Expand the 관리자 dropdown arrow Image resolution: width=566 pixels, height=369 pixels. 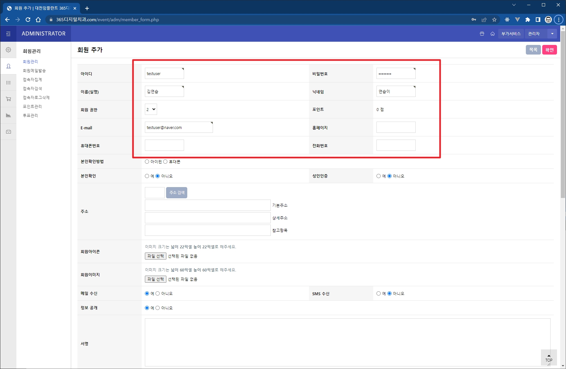coord(552,34)
